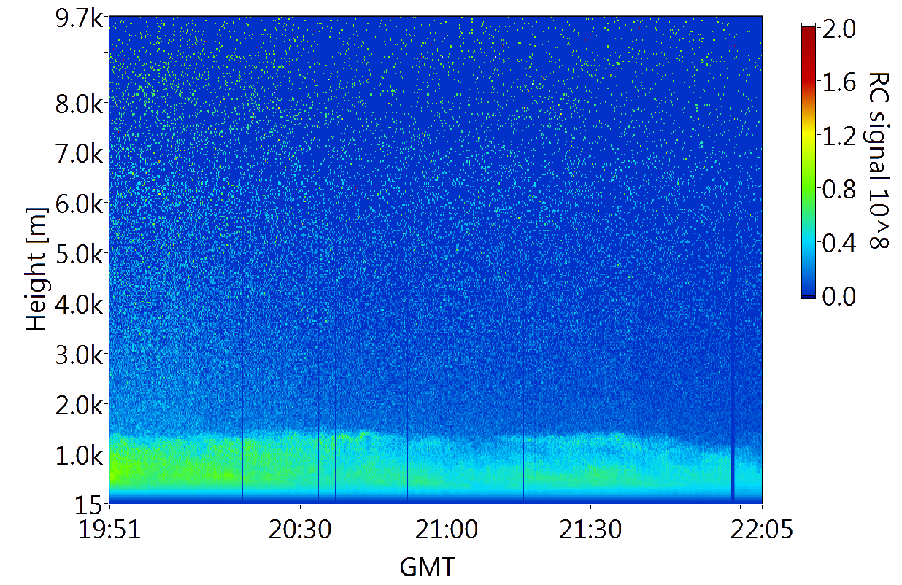
Task: Click the 20:30 time tick label
Action: point(300,529)
